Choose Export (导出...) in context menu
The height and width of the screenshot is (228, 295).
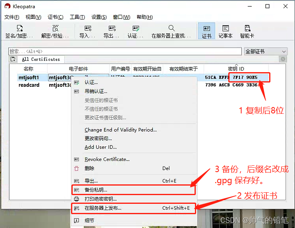point(134,181)
